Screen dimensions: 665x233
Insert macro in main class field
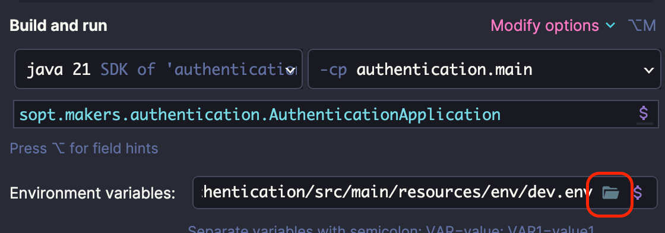(644, 114)
